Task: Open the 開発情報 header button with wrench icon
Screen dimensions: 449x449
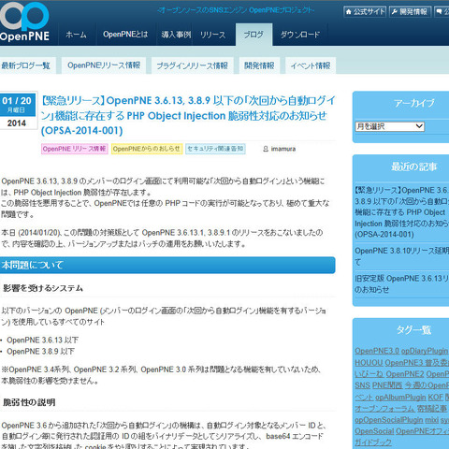Action: pos(410,12)
